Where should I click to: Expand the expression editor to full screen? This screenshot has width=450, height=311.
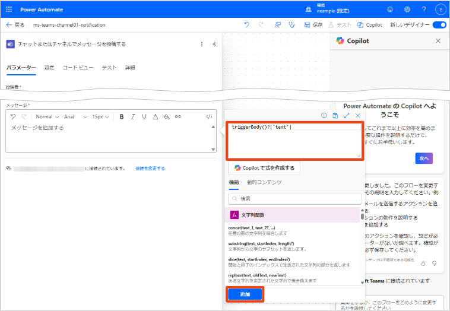[x=346, y=116]
